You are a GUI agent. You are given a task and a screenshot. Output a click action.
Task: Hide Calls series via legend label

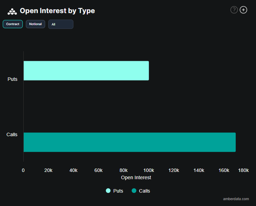click(x=144, y=191)
